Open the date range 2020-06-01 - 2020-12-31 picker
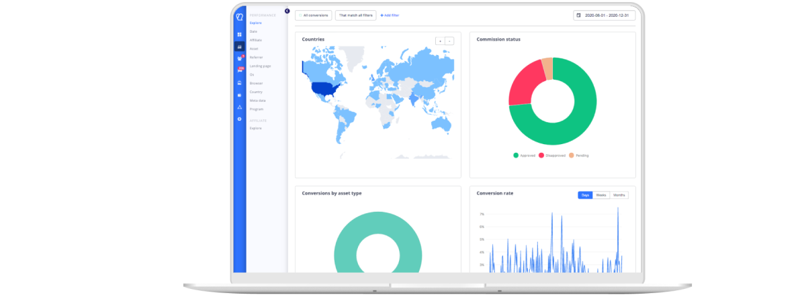Image resolution: width=806 pixels, height=297 pixels. tap(604, 15)
